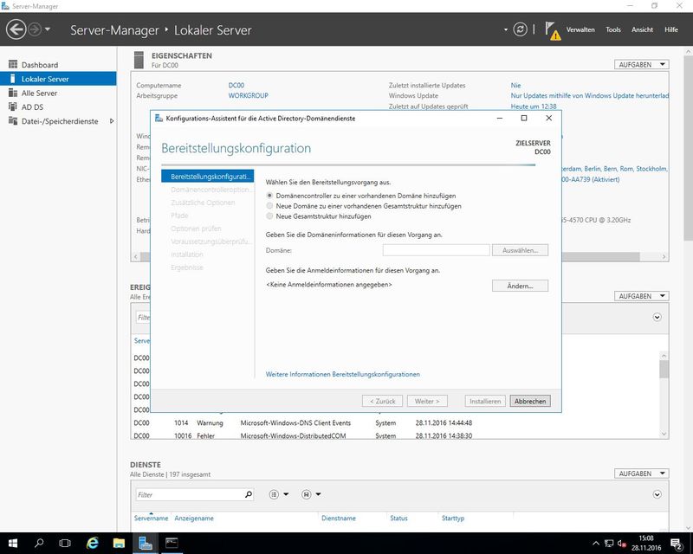Open Internet Explorer from the taskbar

[x=92, y=543]
